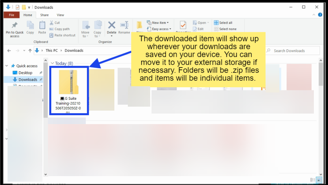Collapse the Today (8) group
This screenshot has width=328, height=185.
point(52,63)
